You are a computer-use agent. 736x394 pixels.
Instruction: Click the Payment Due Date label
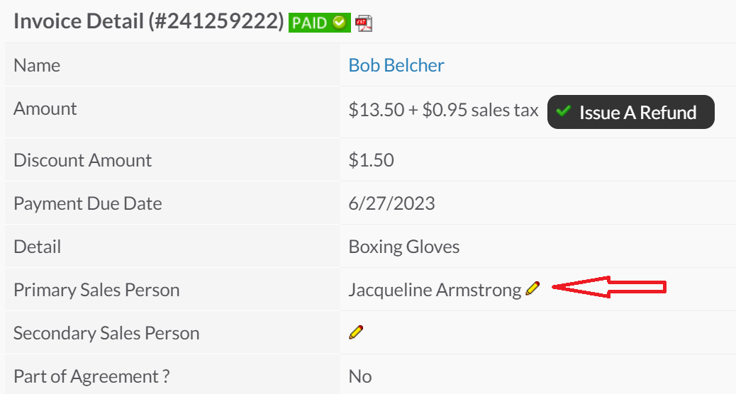point(87,203)
